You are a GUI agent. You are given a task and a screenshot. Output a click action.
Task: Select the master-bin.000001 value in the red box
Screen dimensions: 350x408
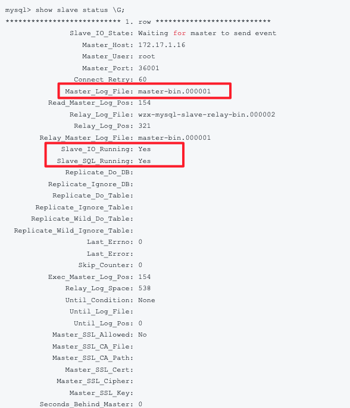click(174, 92)
